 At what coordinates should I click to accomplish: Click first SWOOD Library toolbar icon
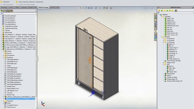[x=159, y=11]
